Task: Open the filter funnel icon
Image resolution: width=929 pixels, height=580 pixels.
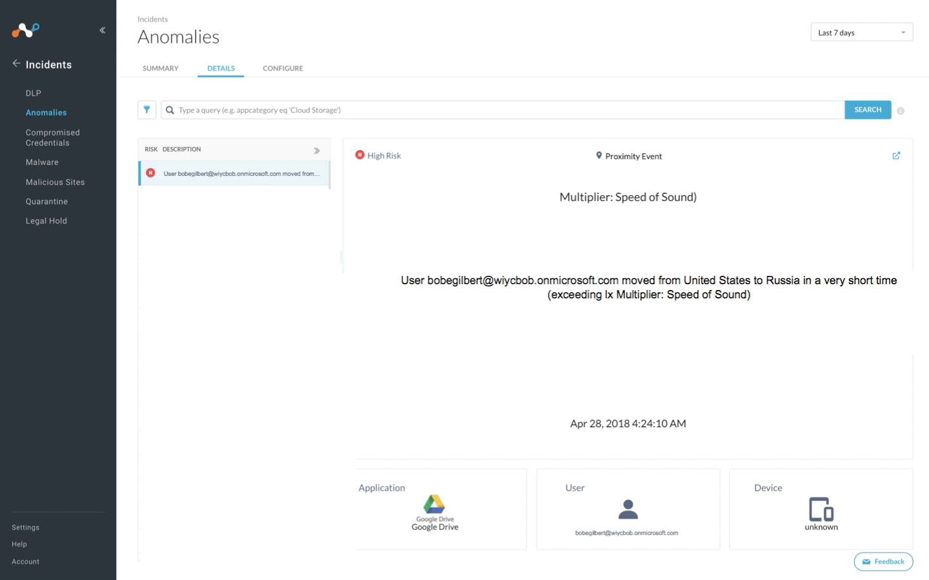Action: pyautogui.click(x=146, y=110)
